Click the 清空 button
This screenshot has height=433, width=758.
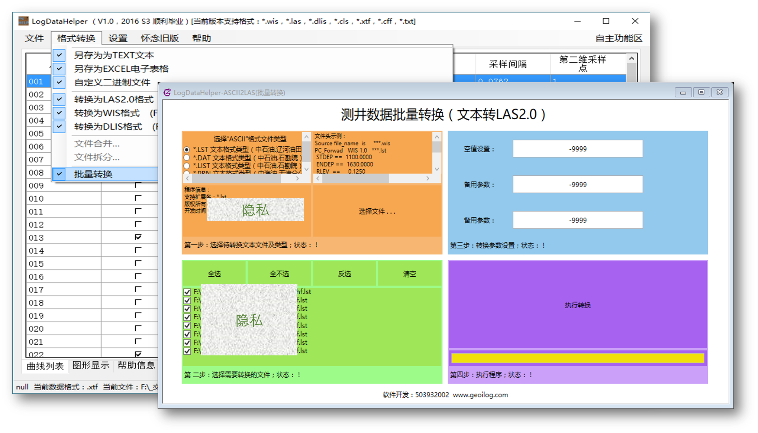pos(409,274)
